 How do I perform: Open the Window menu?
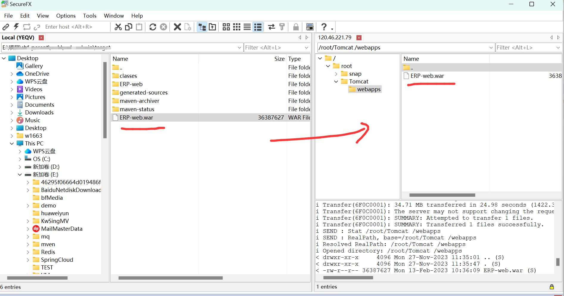(114, 16)
